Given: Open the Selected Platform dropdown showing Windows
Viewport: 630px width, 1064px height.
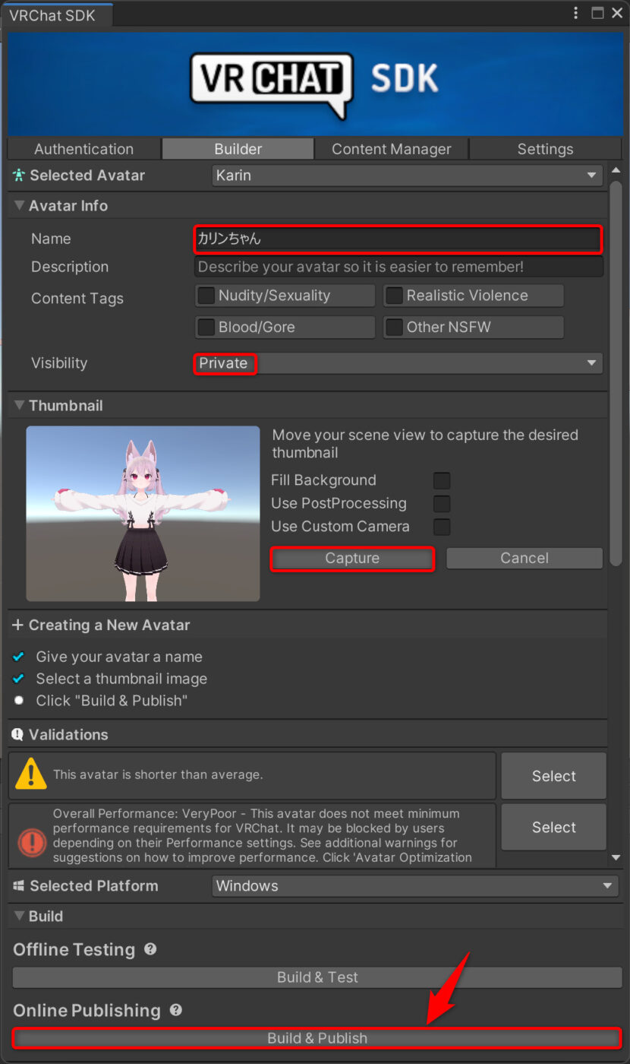Looking at the screenshot, I should 414,886.
